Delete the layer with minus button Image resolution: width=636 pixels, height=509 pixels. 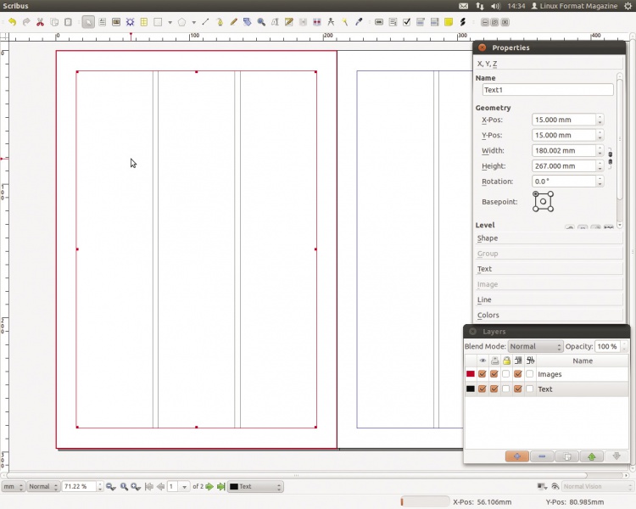(x=542, y=456)
